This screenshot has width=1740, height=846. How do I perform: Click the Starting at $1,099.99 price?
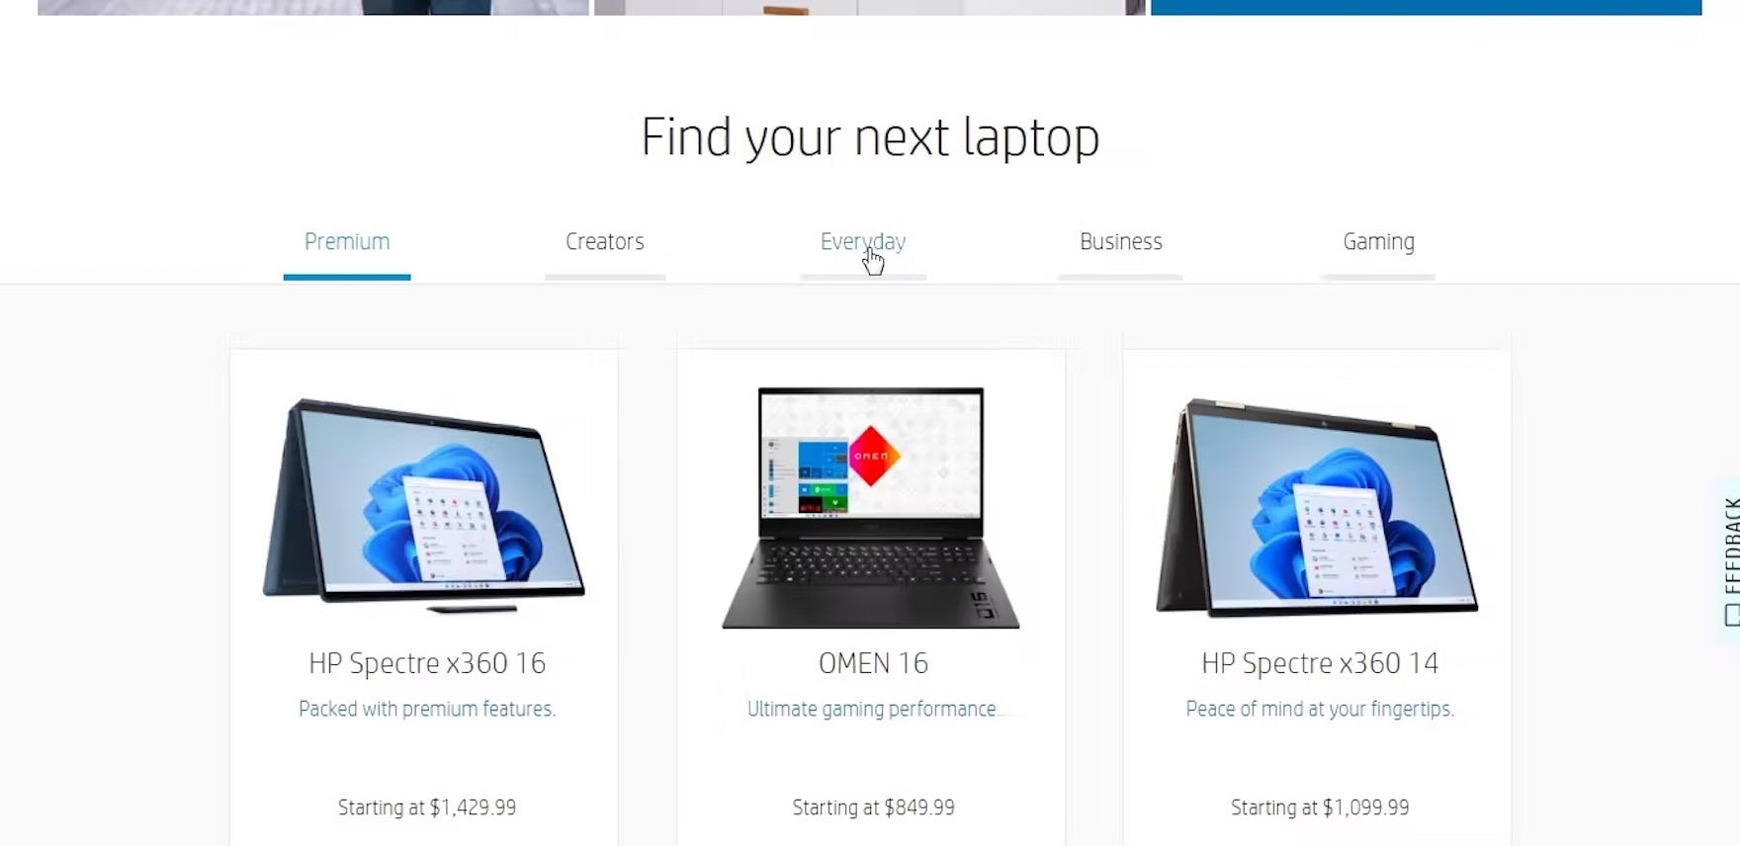[1320, 807]
